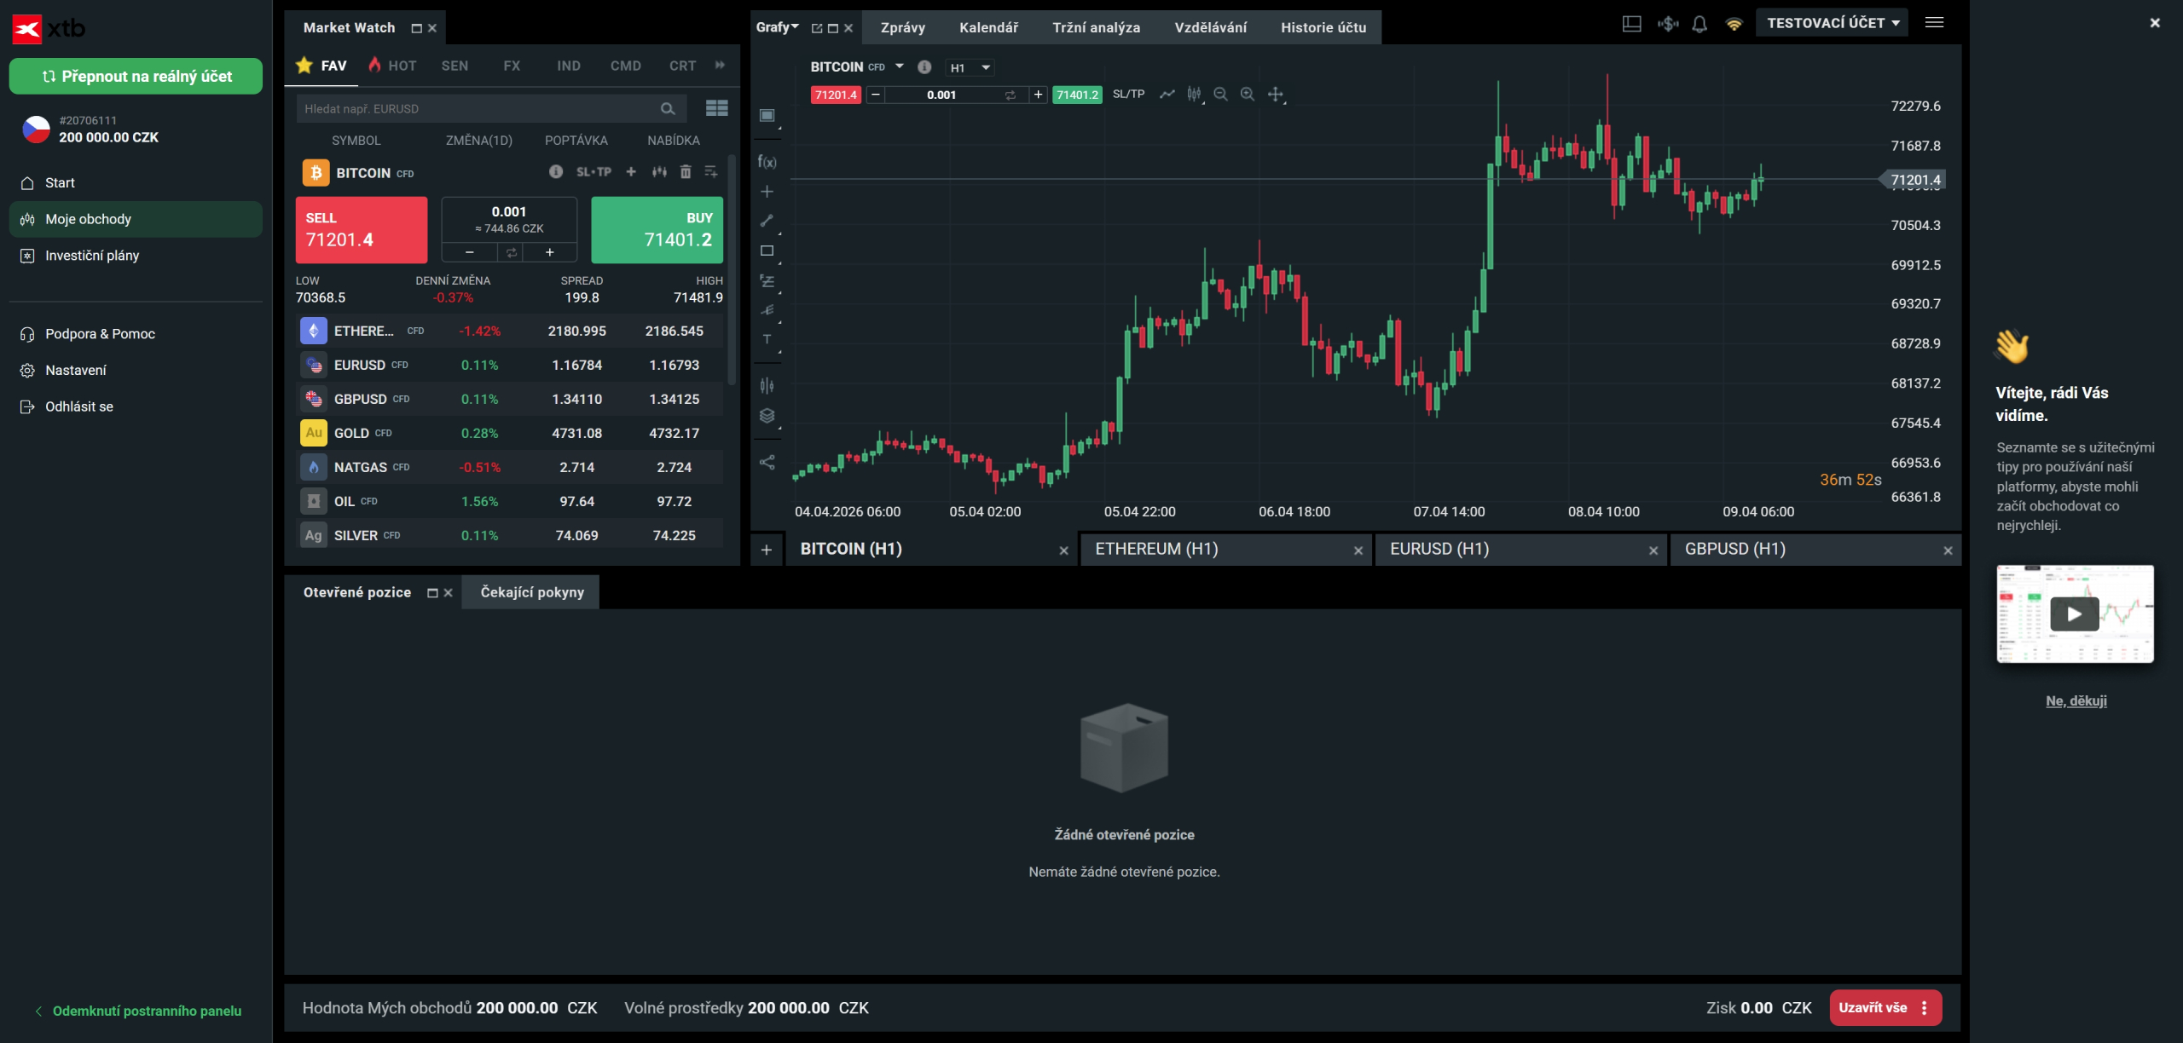The image size is (2183, 1043).
Task: Select the trend line drawing tool
Action: coord(767,221)
